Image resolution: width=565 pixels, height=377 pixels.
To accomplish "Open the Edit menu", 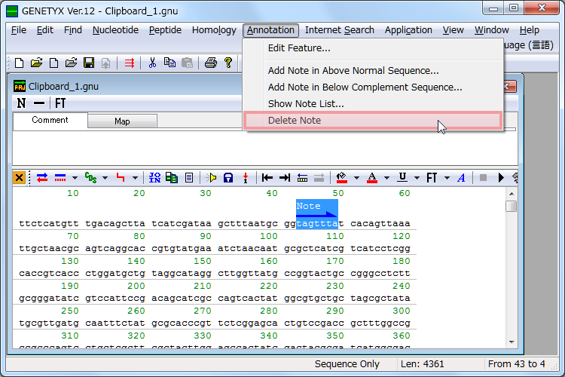I will click(x=45, y=30).
